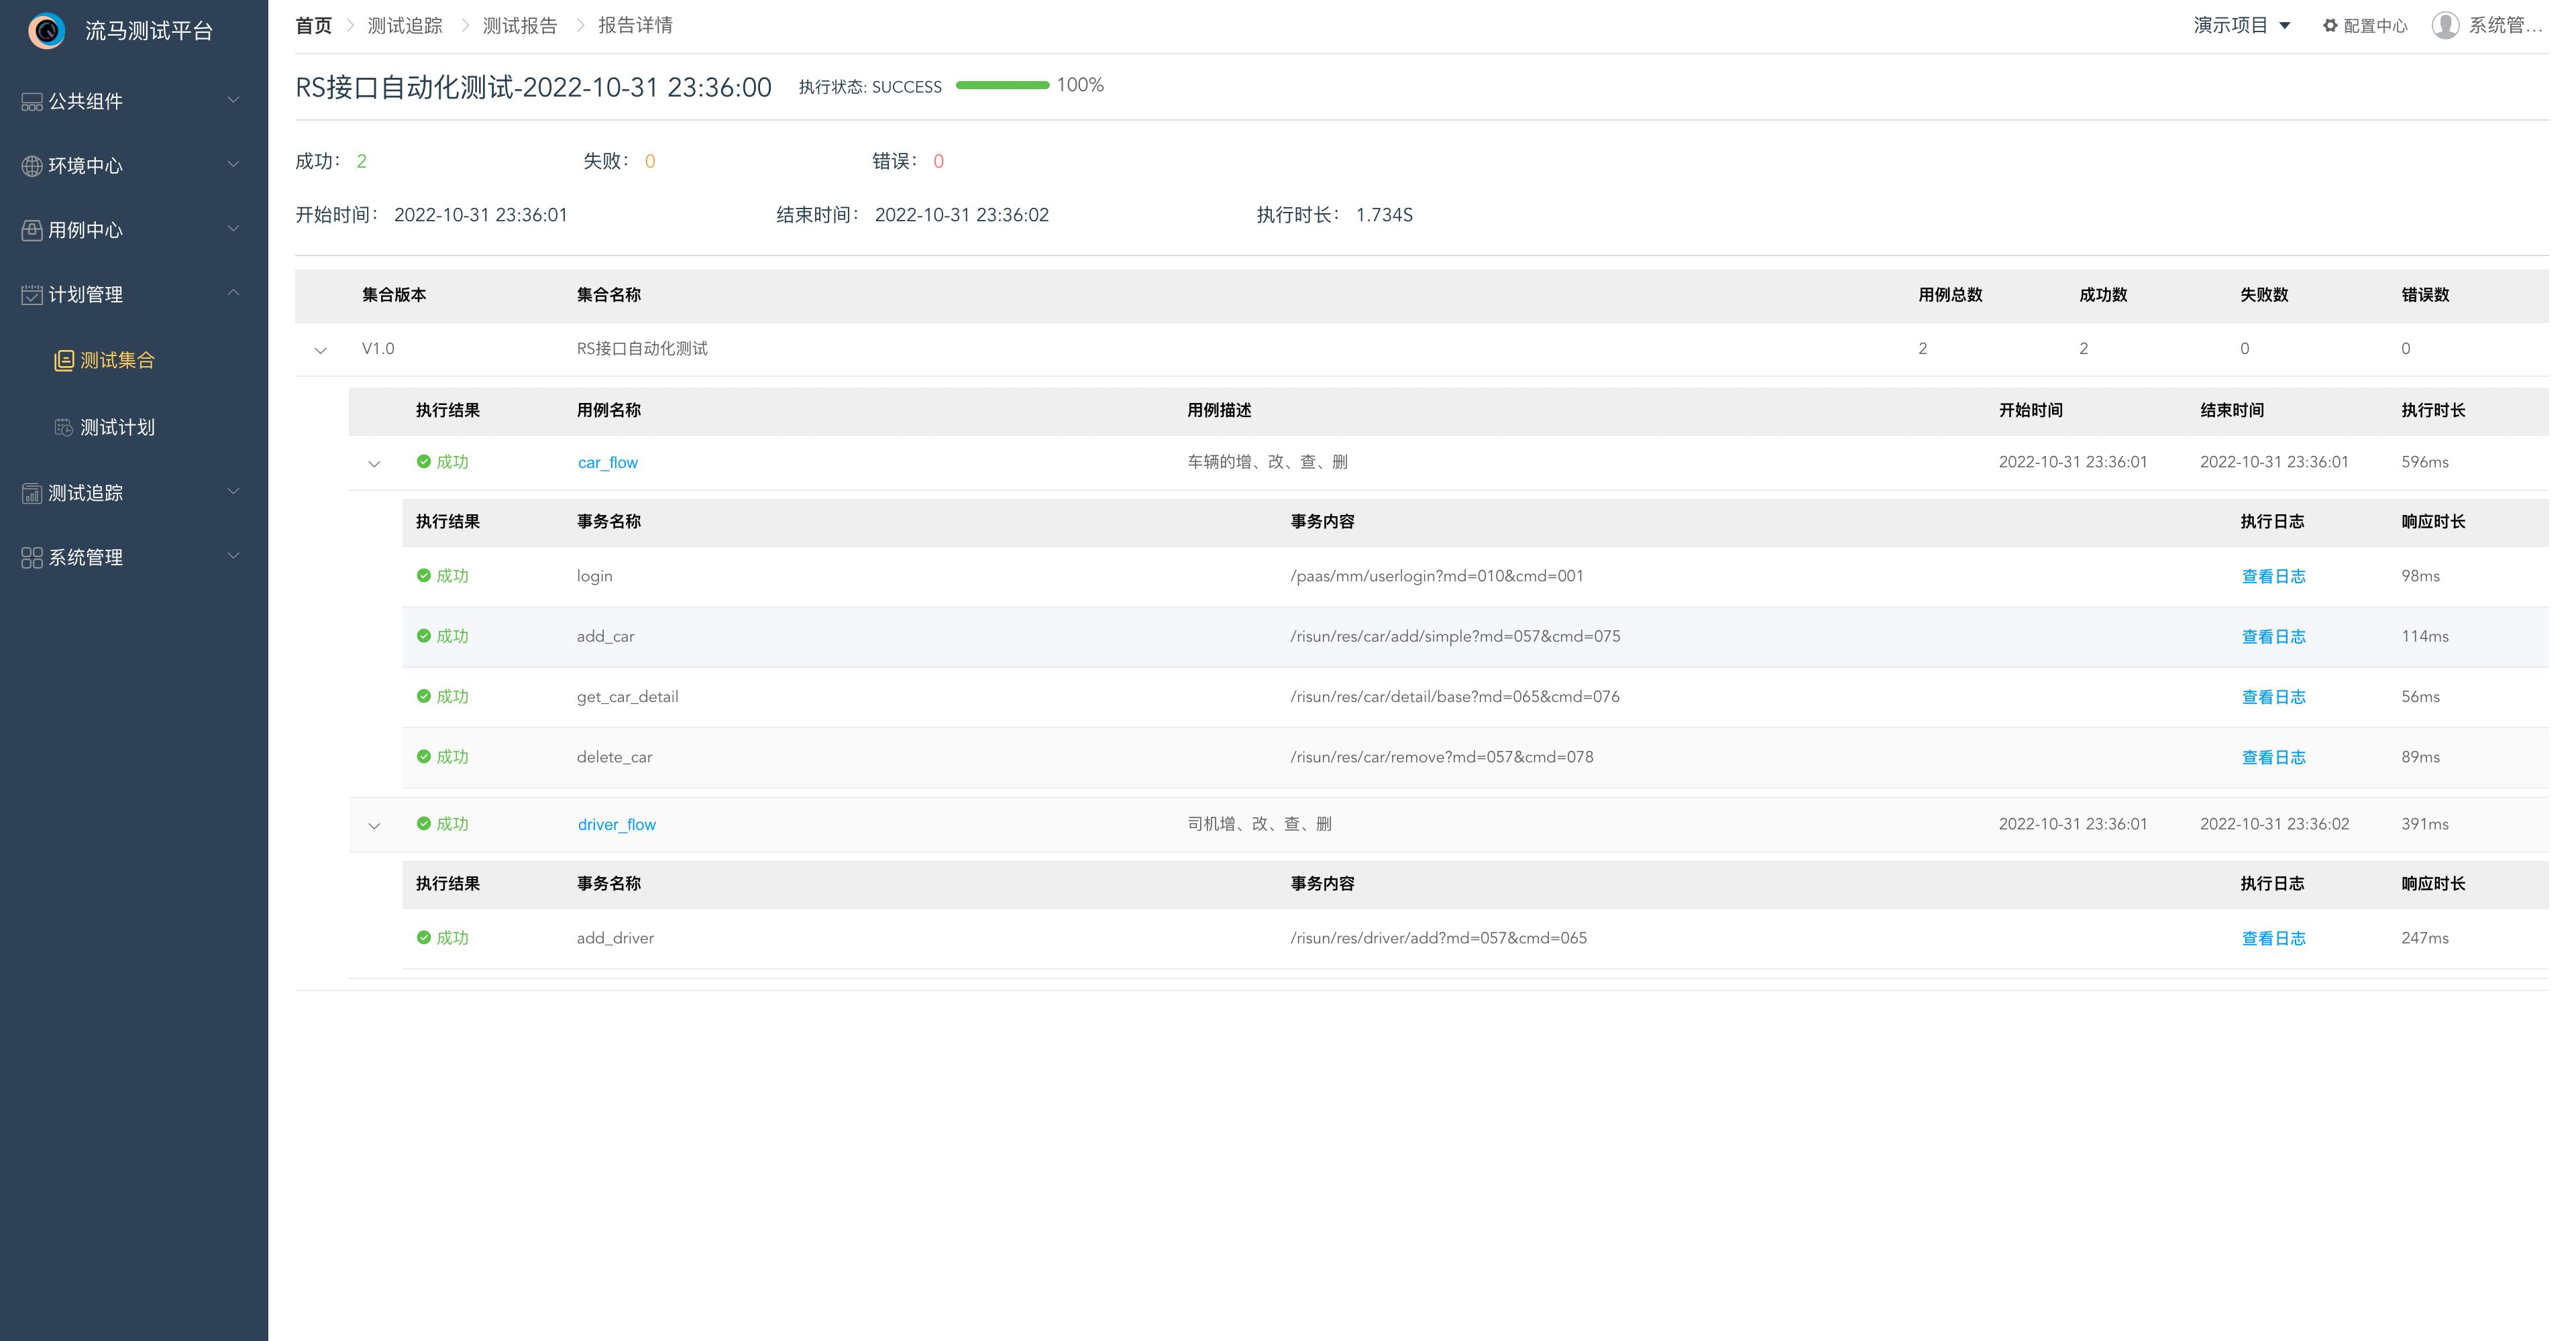
Task: Open the car_flow case link
Action: tap(607, 463)
